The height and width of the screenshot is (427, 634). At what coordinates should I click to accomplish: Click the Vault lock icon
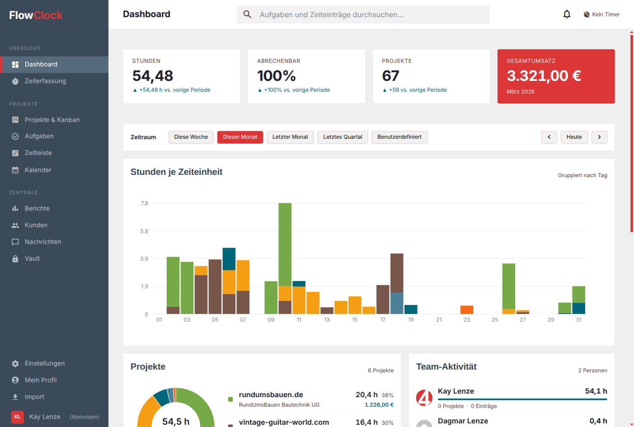coord(15,258)
